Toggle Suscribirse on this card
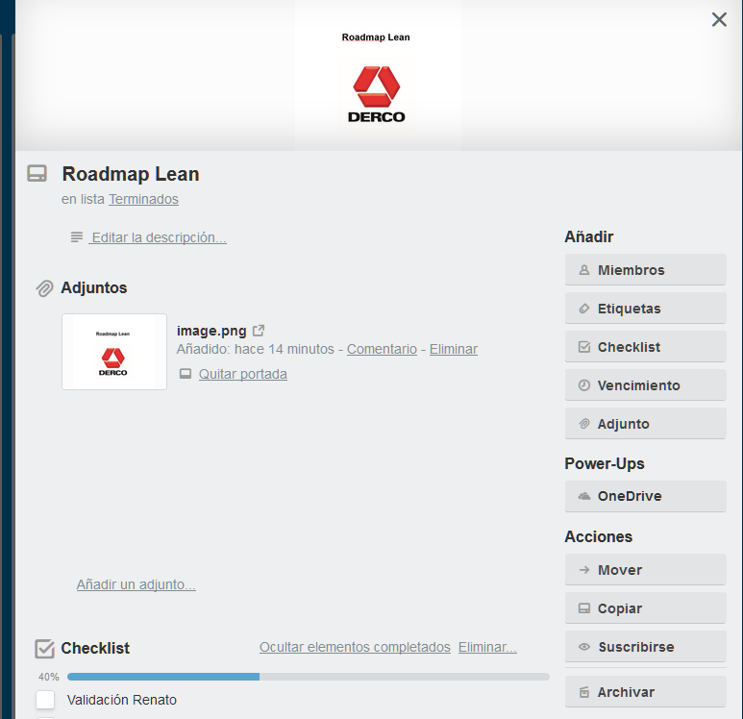The height and width of the screenshot is (719, 743). click(x=645, y=647)
